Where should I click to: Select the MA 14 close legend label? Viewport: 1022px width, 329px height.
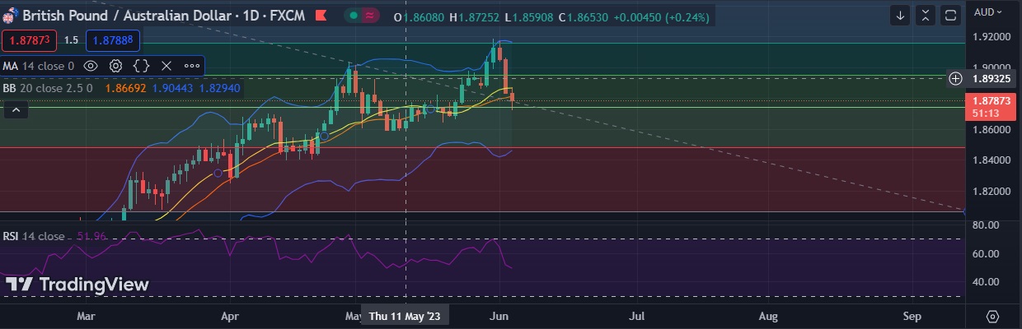coord(39,66)
